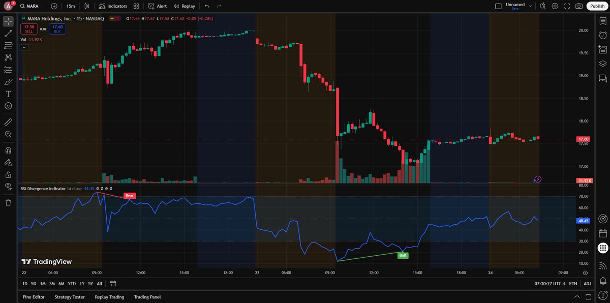Toggle ADJ adjusted data

[587, 283]
